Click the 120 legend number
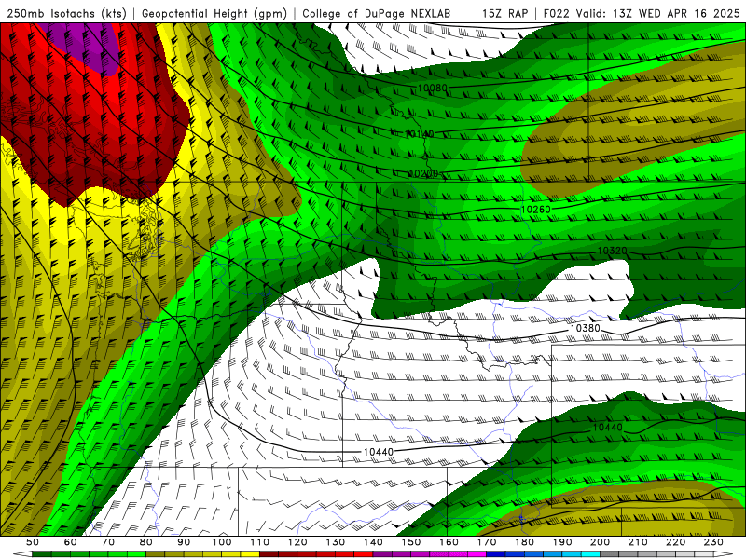 (x=297, y=542)
